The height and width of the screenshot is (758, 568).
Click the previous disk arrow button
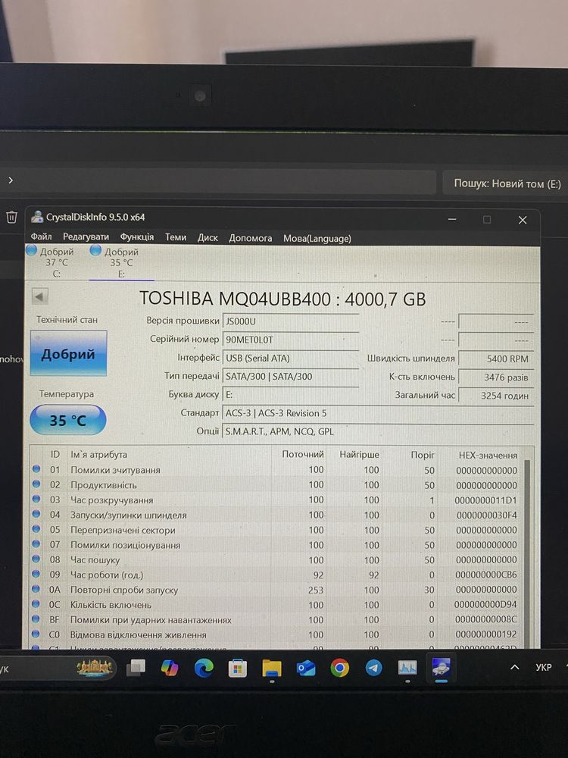pos(39,296)
